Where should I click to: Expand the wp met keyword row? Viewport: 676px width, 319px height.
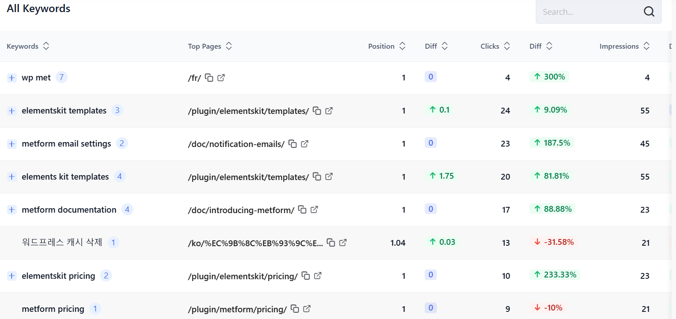(x=12, y=78)
